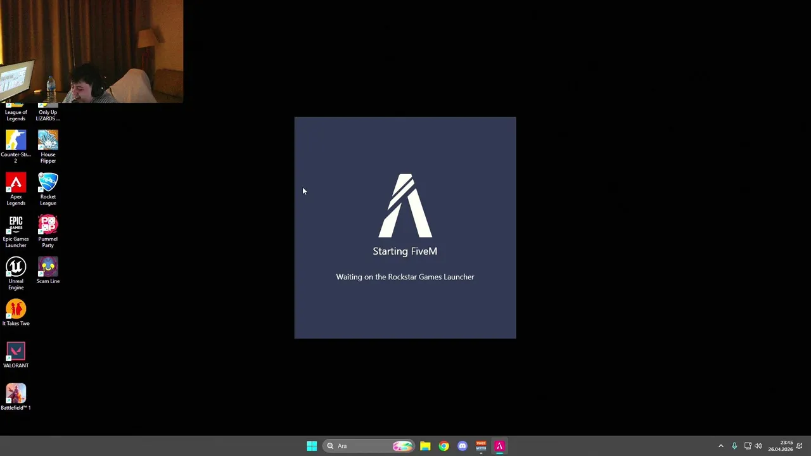Click the taskbar search box labeled Ara
This screenshot has height=456, width=811.
tap(369, 446)
